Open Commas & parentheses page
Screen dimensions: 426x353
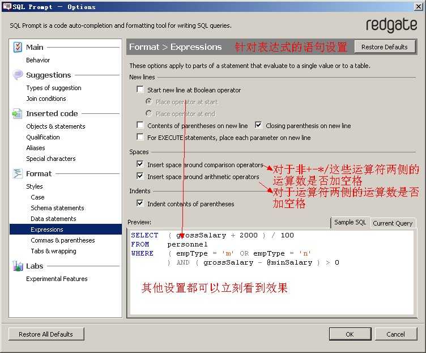(x=63, y=240)
